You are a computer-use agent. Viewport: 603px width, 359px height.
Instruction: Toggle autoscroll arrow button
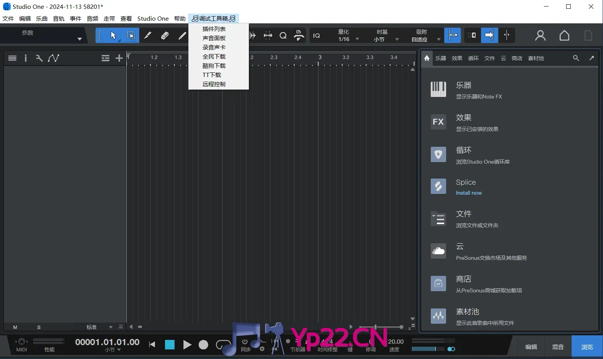click(x=489, y=36)
